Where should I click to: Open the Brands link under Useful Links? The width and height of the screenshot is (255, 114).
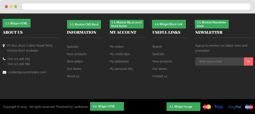point(157,47)
